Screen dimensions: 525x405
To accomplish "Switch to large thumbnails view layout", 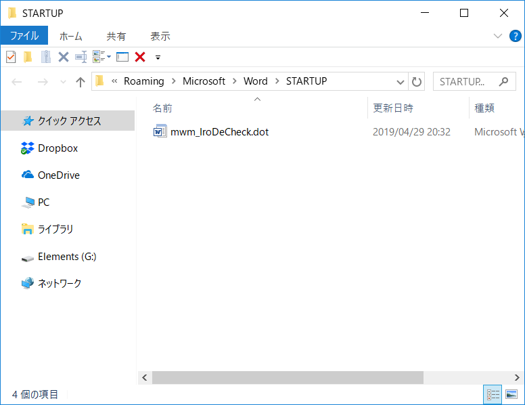I will (x=511, y=394).
